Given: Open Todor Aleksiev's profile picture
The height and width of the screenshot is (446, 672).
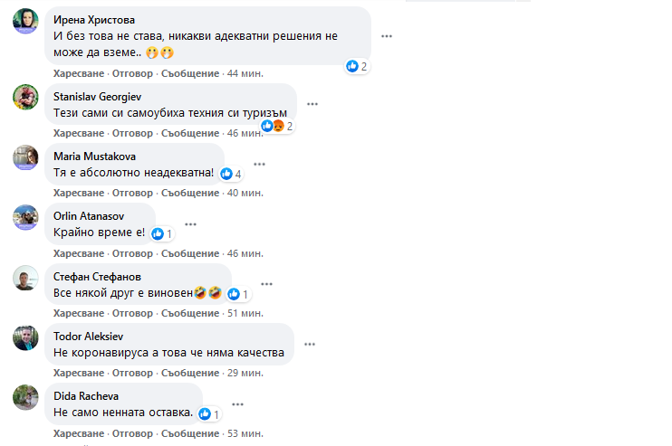Looking at the screenshot, I should coord(25,337).
